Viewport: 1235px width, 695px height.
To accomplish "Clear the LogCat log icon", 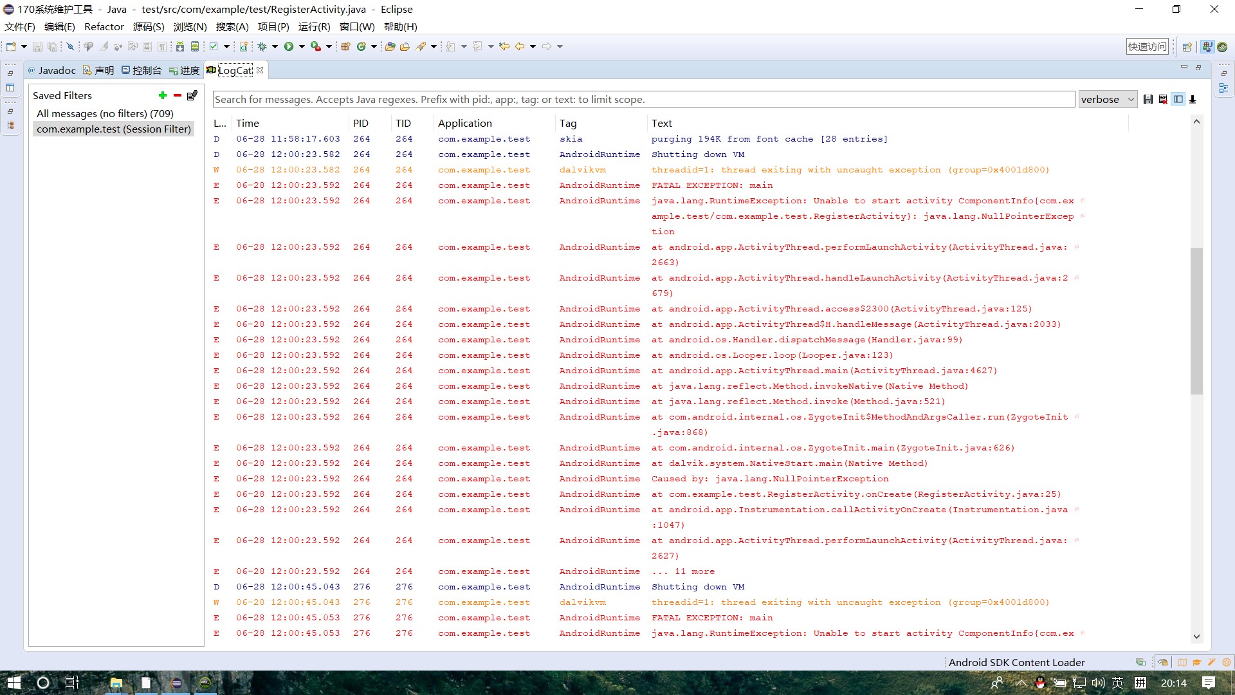I will [x=1163, y=99].
